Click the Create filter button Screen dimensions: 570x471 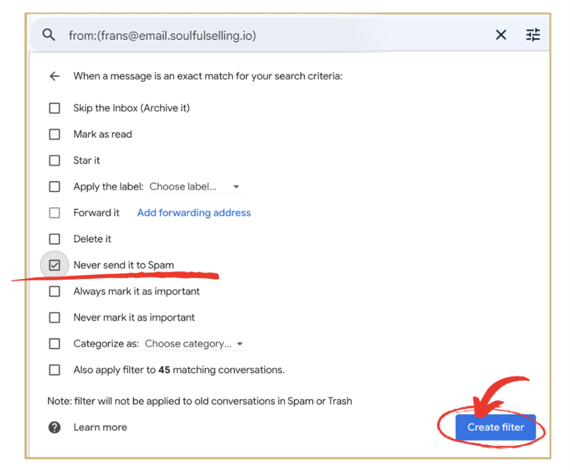coord(495,427)
